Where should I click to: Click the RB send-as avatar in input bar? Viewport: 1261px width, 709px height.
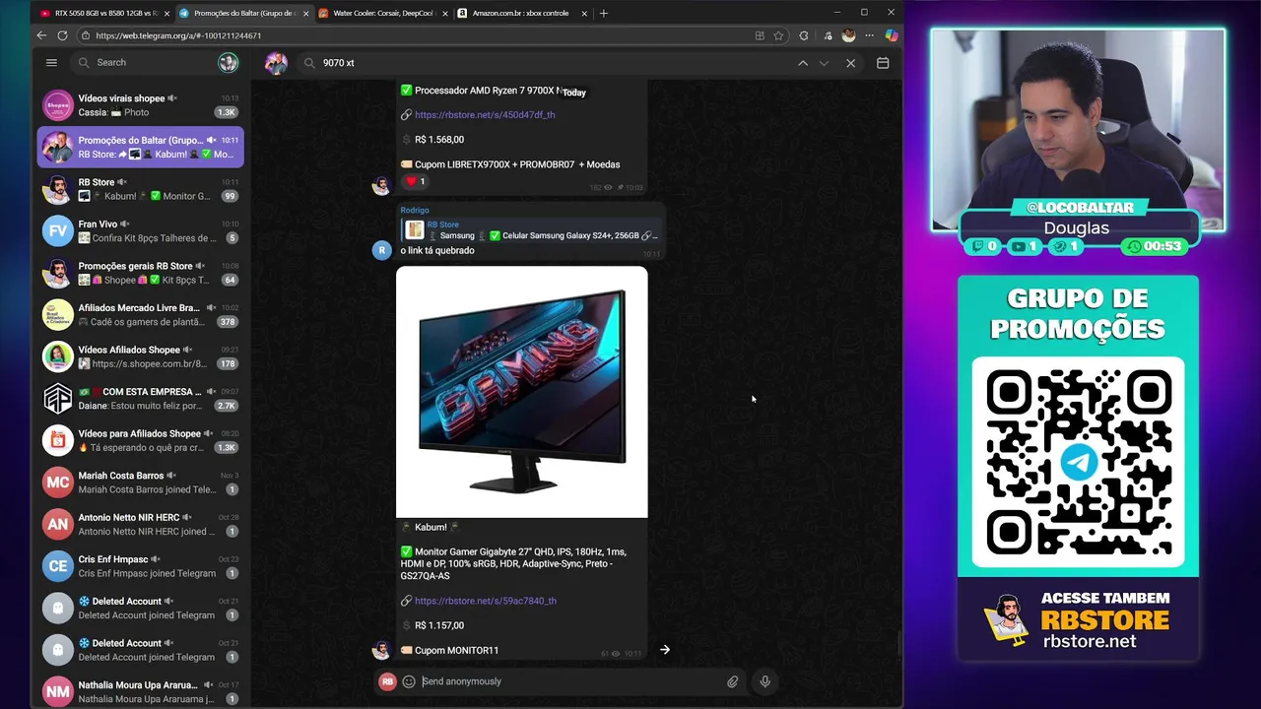[x=388, y=681]
